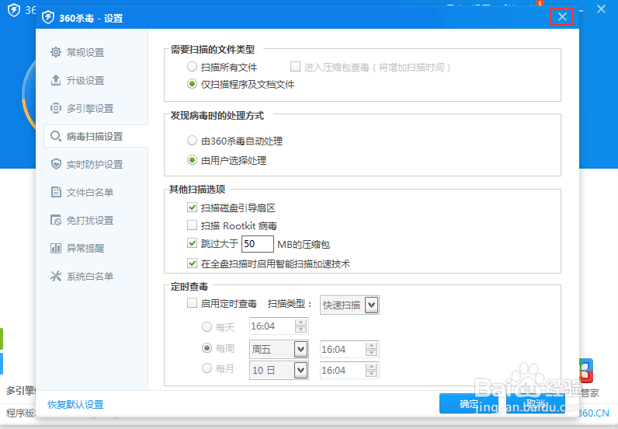The width and height of the screenshot is (618, 429).
Task: Close the 360杀毒 main window behind
Action: coord(601,9)
